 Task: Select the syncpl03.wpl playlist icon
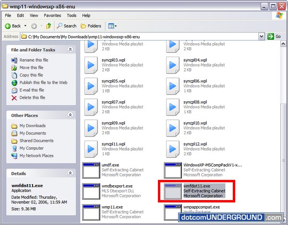tap(91, 65)
